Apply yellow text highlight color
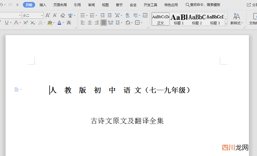 click(50, 23)
